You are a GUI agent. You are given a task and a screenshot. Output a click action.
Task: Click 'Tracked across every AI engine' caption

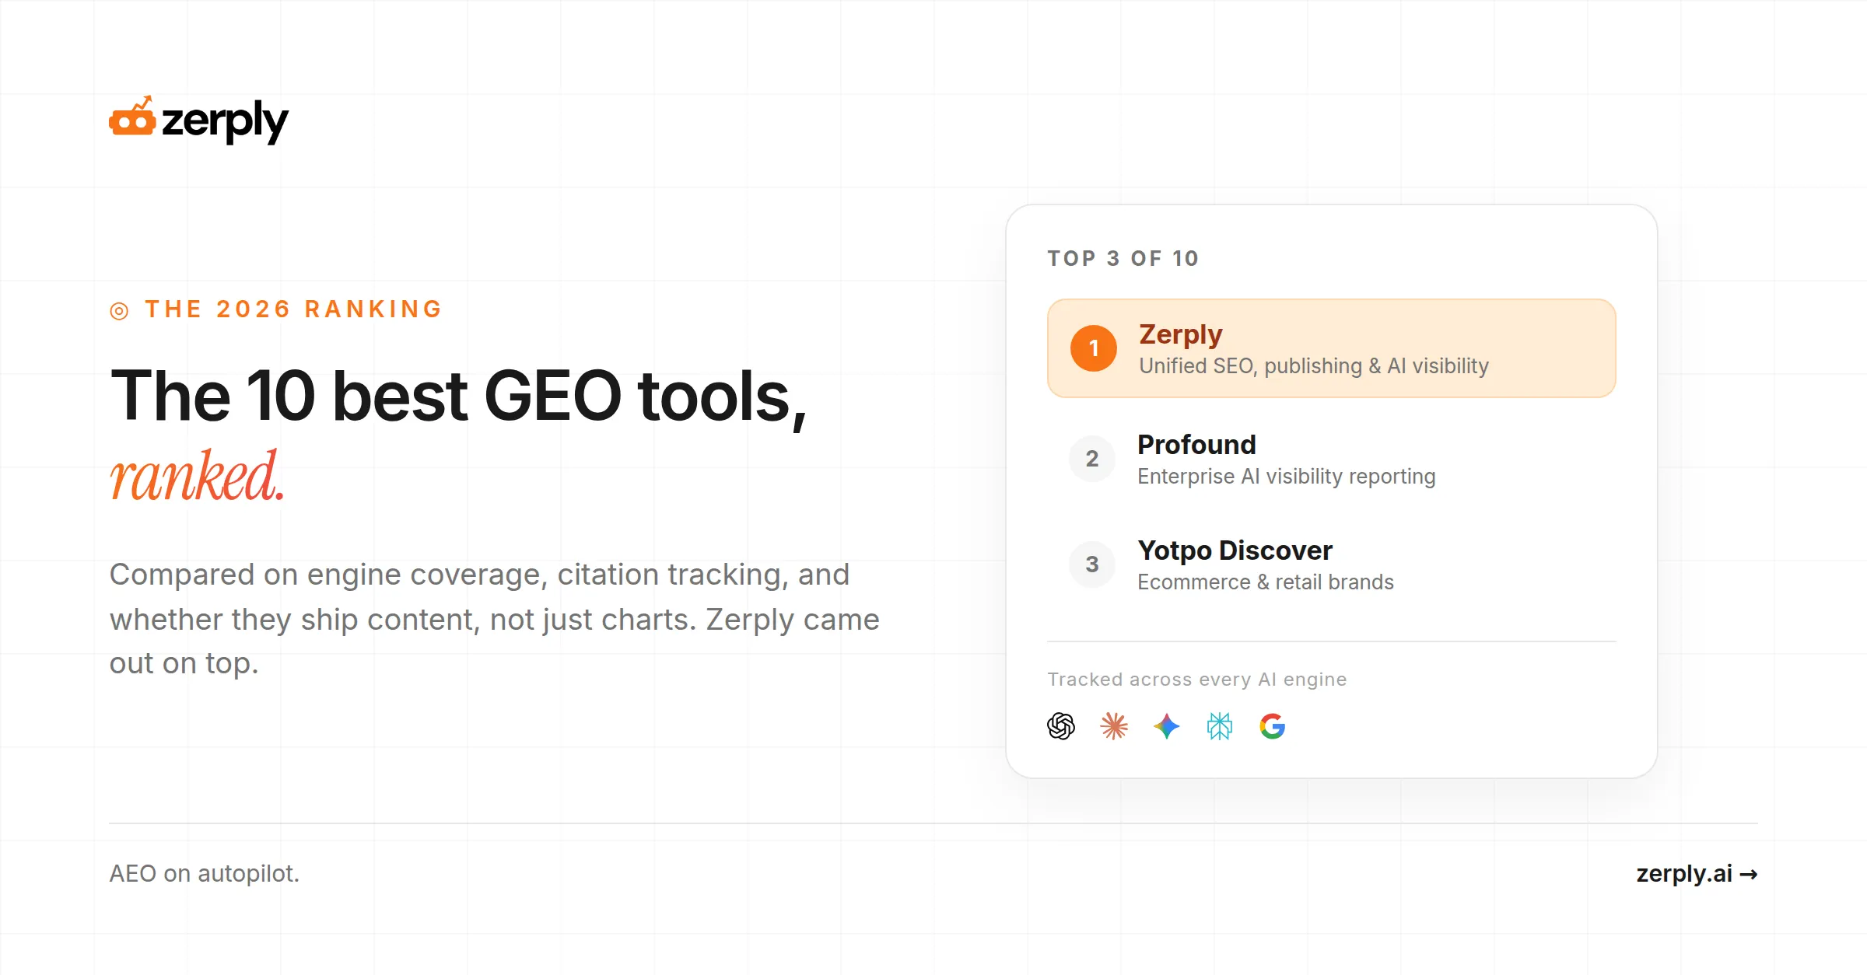[x=1197, y=680]
